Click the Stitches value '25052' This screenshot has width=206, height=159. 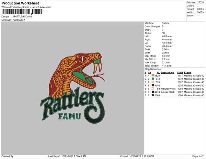(201, 2)
